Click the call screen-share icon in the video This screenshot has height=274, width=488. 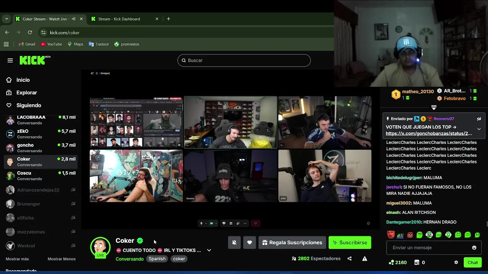(x=224, y=223)
